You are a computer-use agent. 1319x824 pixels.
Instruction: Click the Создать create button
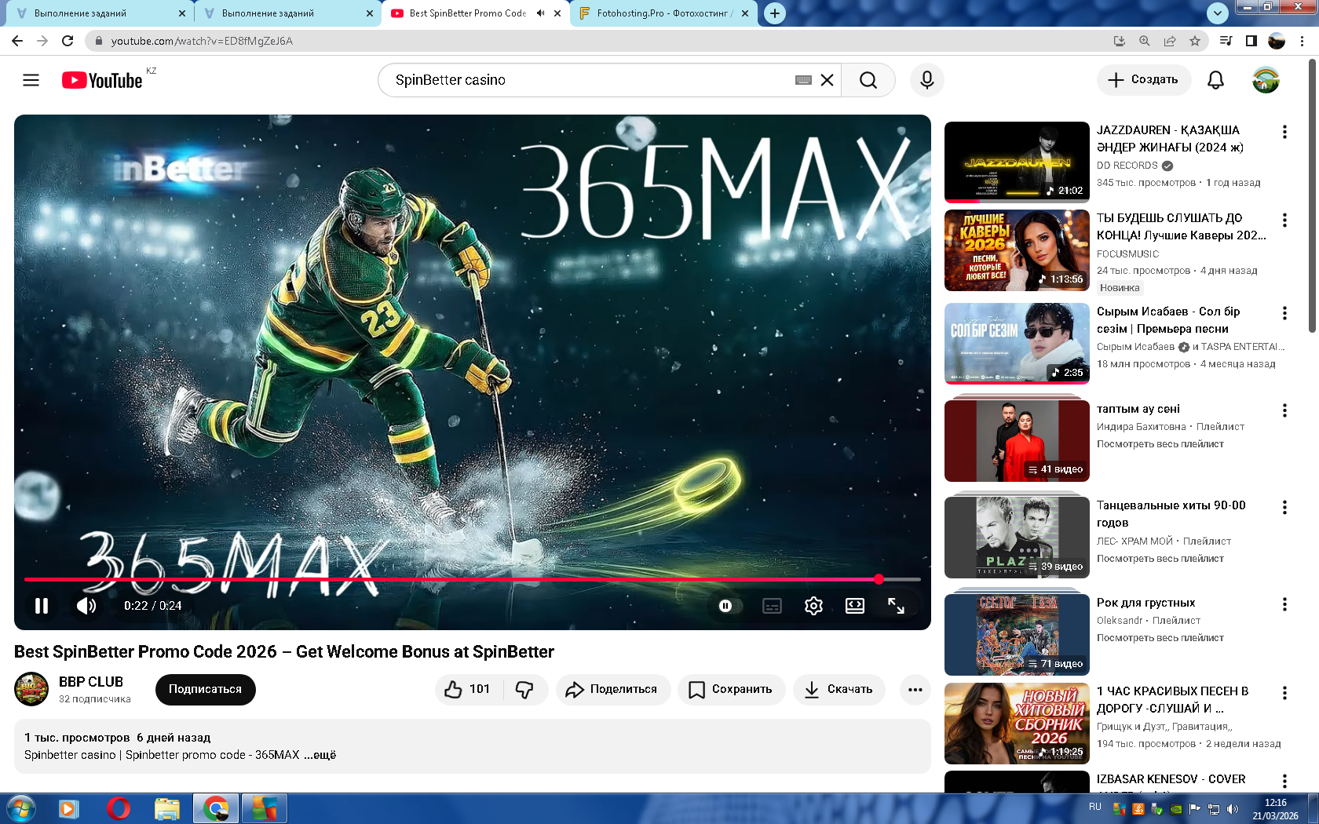pos(1143,80)
